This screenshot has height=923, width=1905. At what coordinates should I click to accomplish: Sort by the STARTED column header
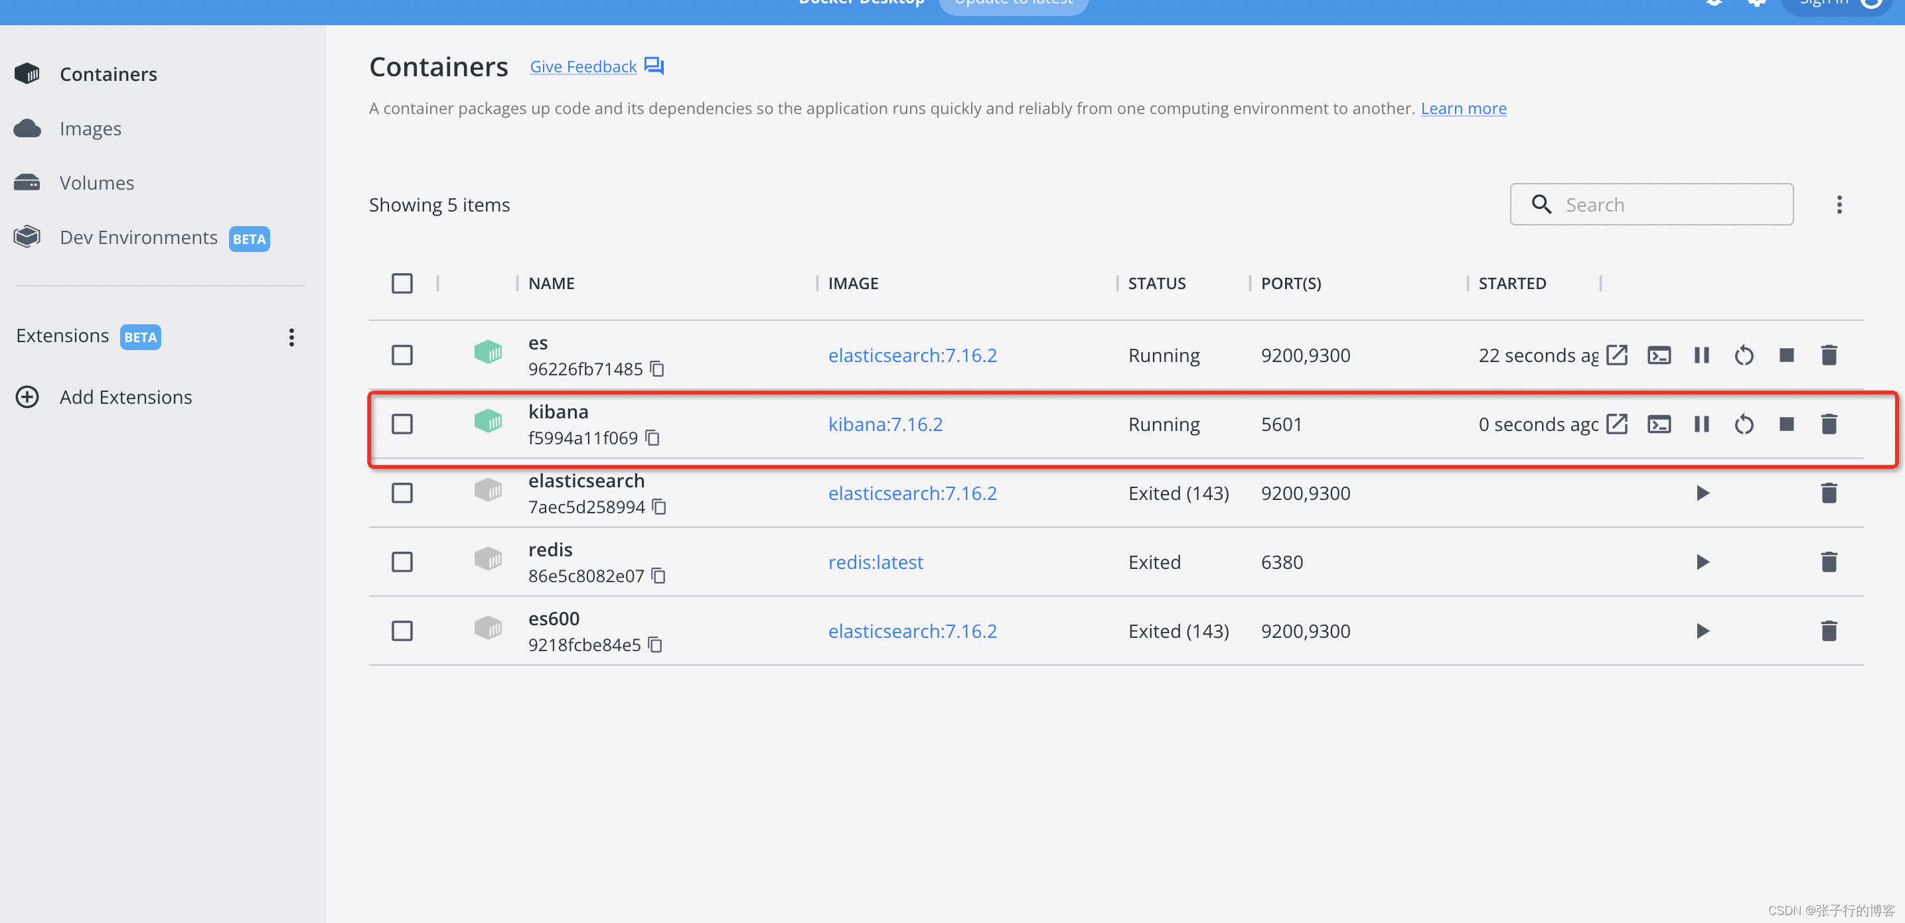[1511, 283]
